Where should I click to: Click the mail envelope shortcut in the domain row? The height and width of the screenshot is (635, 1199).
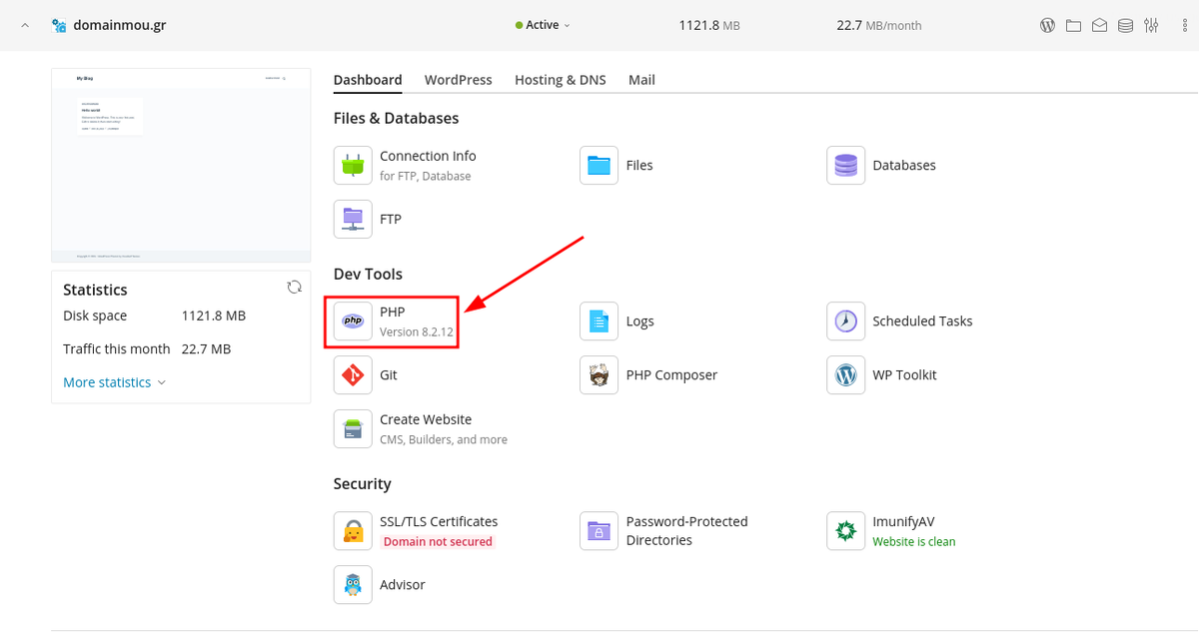click(1099, 25)
